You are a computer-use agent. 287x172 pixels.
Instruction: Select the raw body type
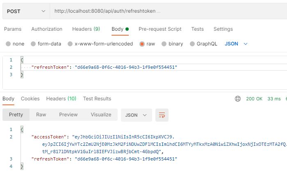point(147,44)
